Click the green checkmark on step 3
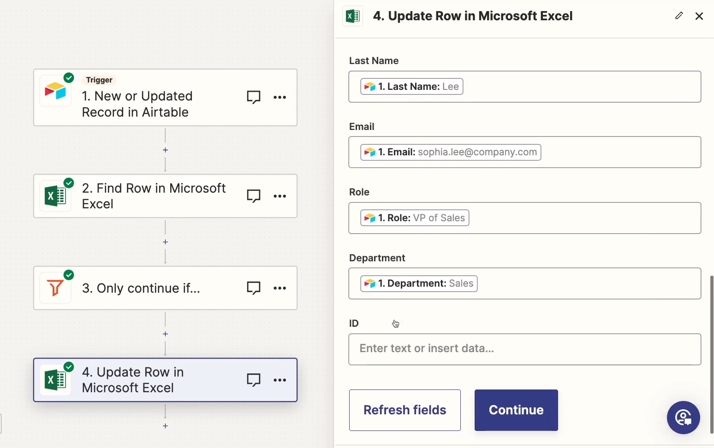714x448 pixels. pos(69,275)
